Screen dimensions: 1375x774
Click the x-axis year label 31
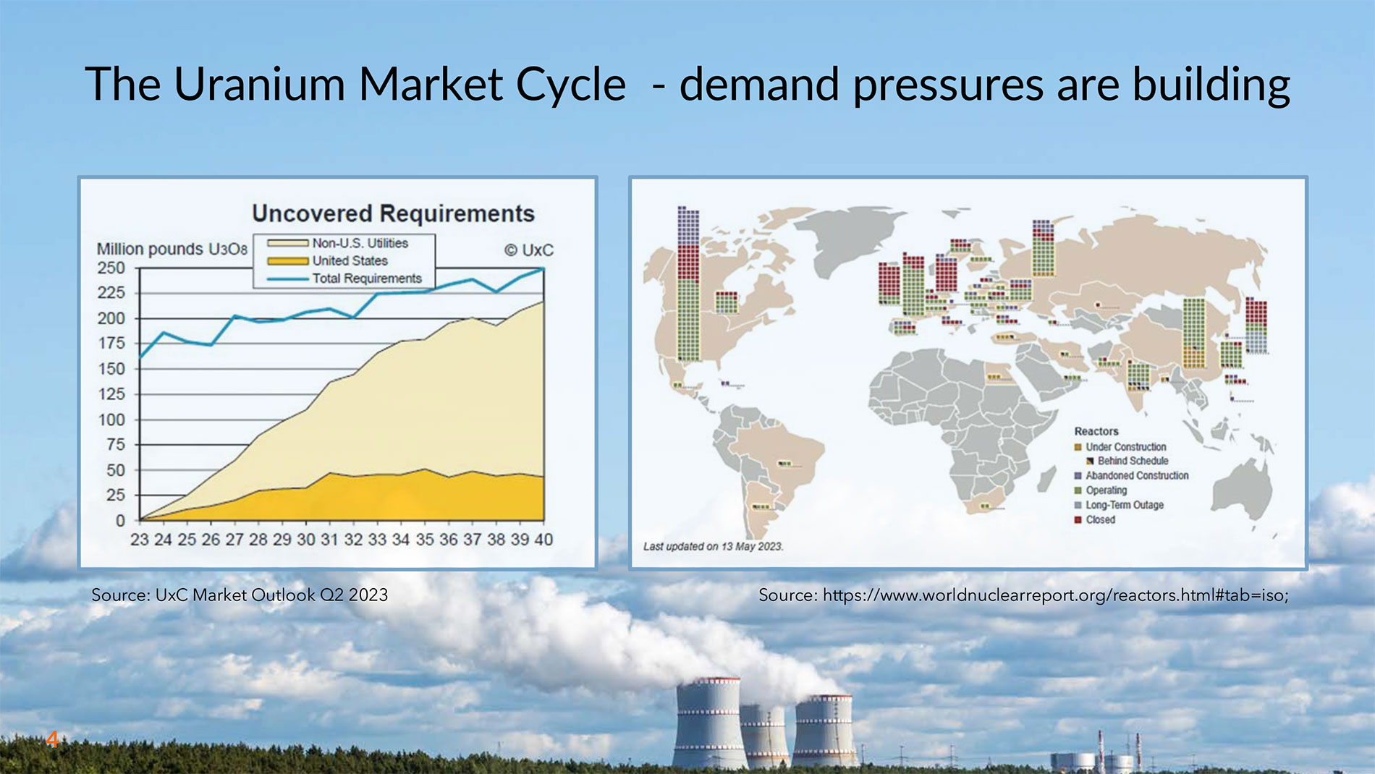(329, 540)
